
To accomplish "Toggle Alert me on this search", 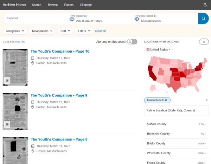I will (132, 42).
